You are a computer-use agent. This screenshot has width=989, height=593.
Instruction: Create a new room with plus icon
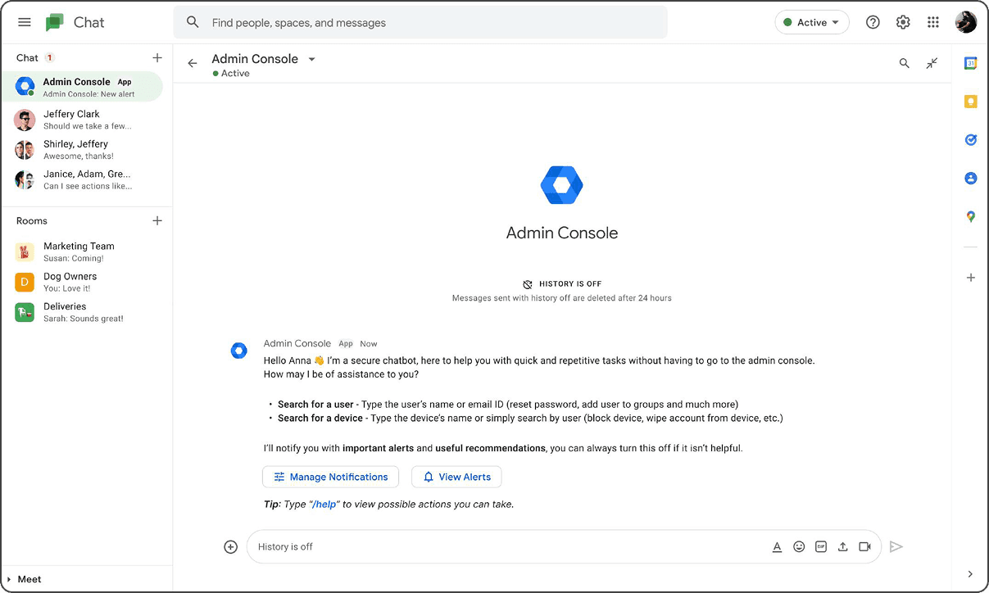pos(157,220)
